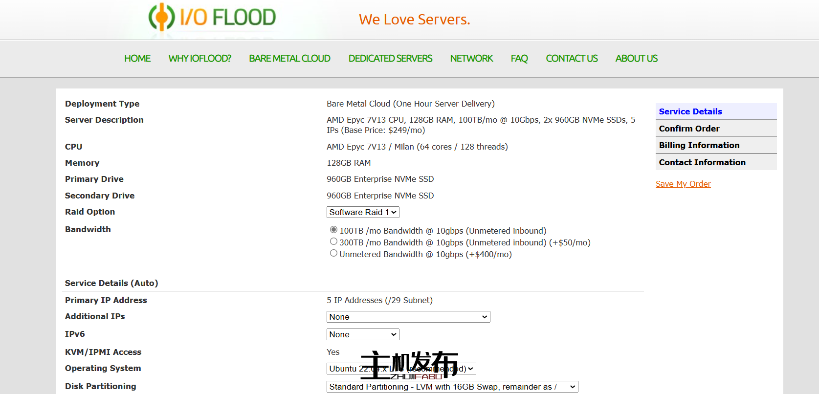819x394 pixels.
Task: Open the DEDICATED SERVERS menu
Action: pyautogui.click(x=390, y=59)
